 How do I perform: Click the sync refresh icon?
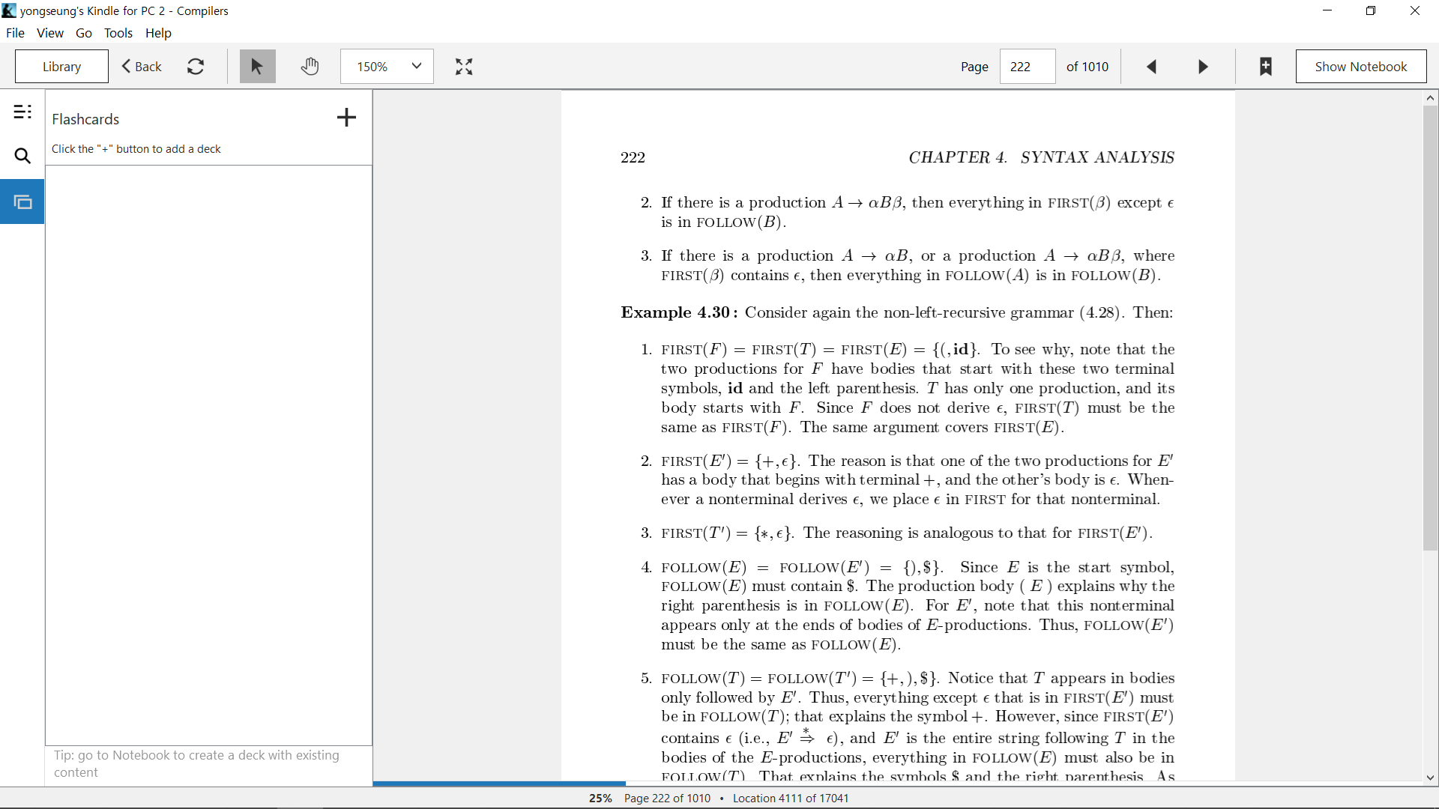pos(196,67)
